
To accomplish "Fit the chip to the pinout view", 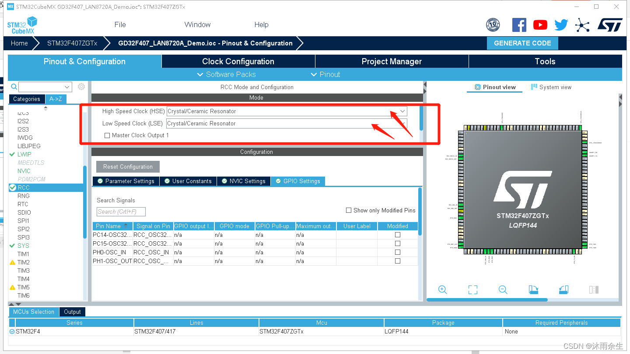I will [472, 290].
